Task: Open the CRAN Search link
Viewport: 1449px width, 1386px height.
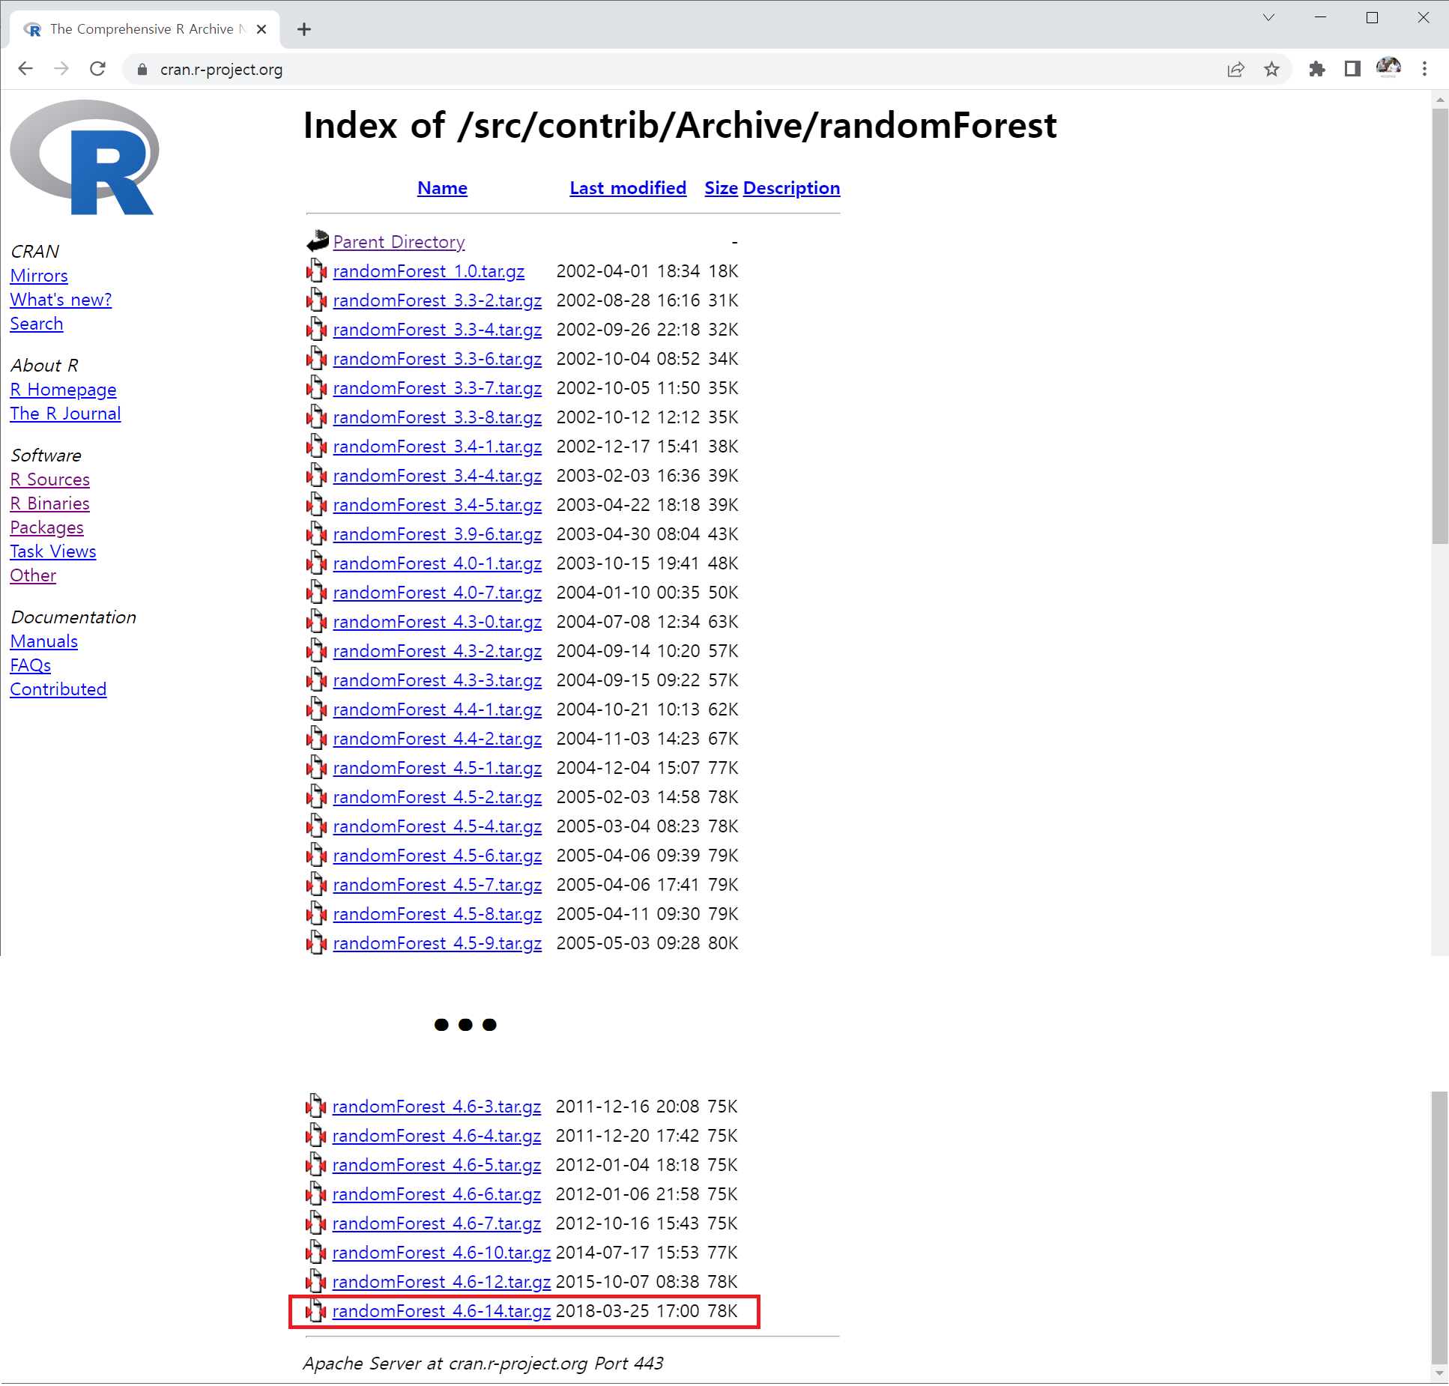Action: pyautogui.click(x=36, y=323)
